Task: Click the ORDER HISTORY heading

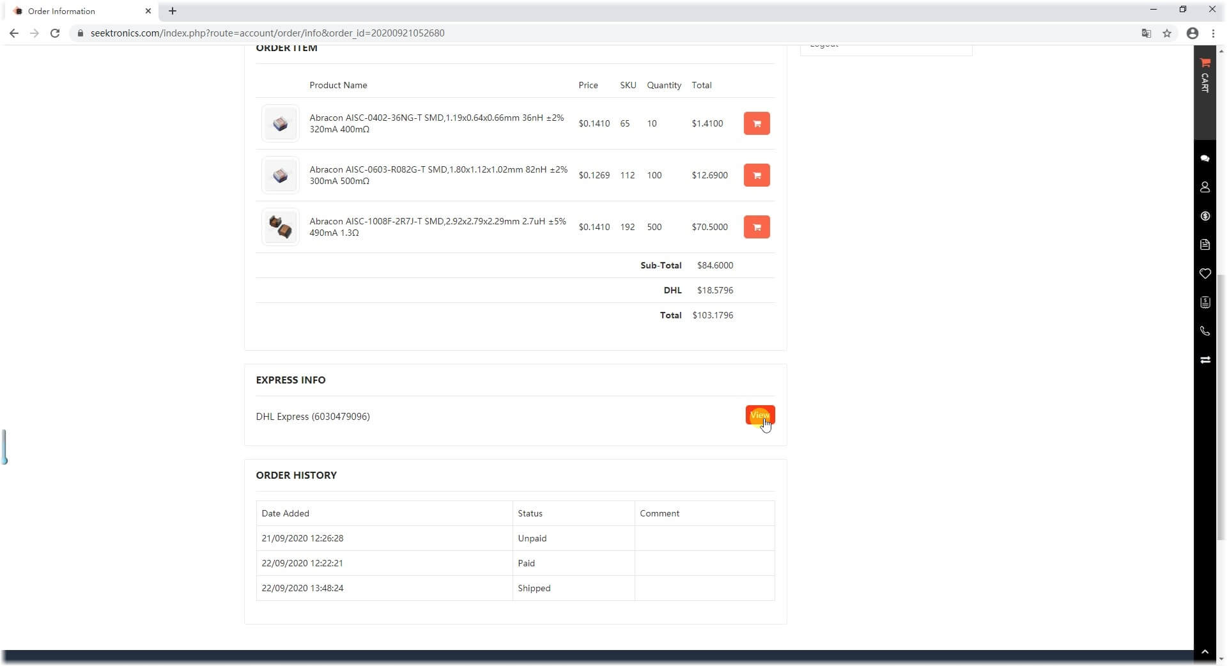Action: [x=296, y=476]
